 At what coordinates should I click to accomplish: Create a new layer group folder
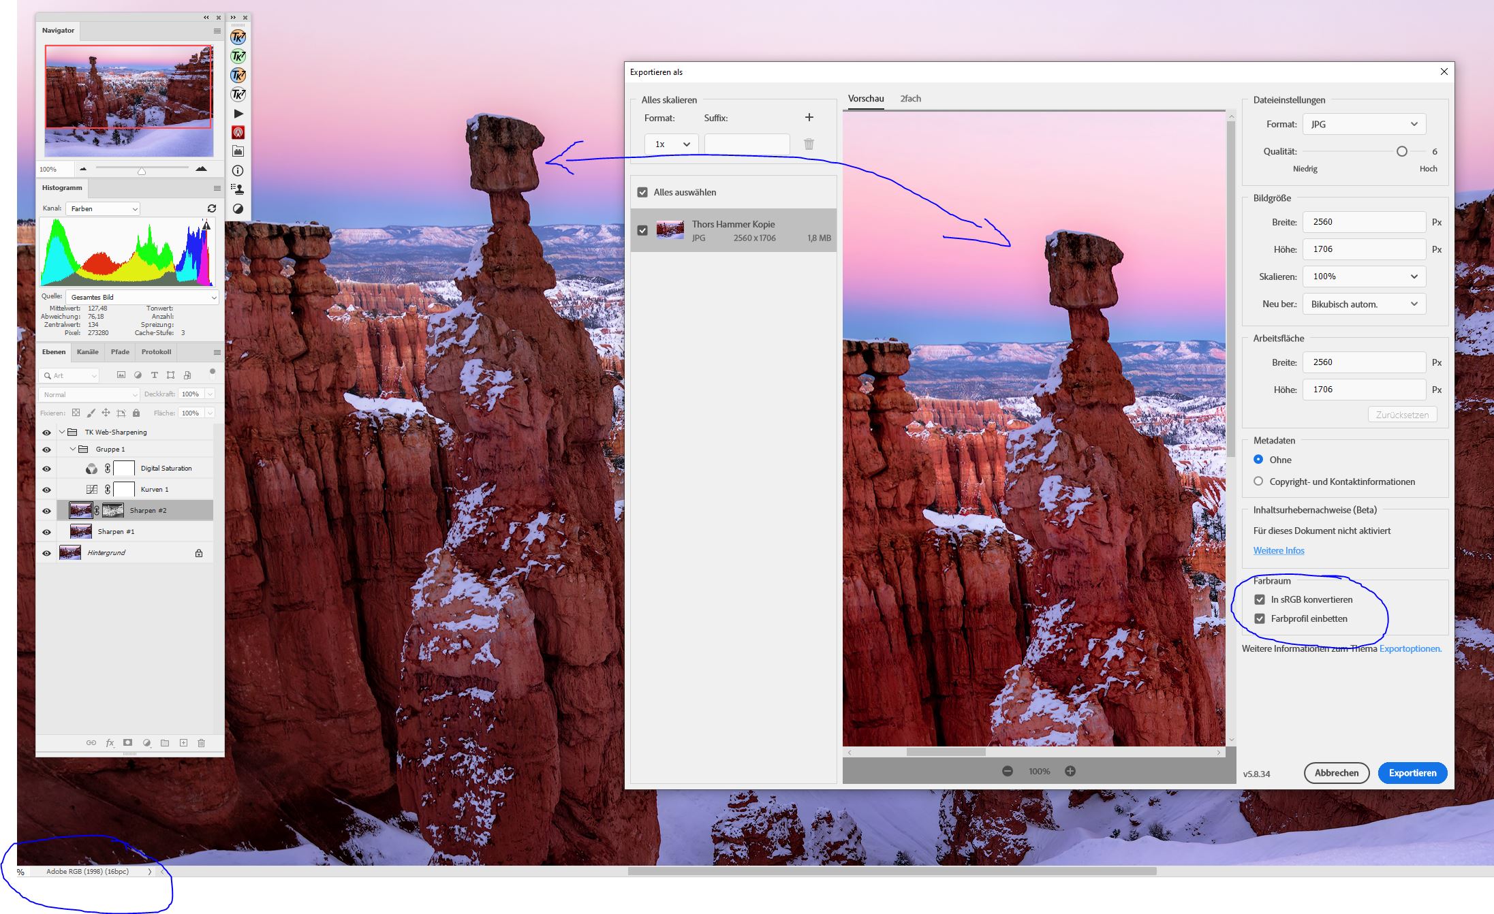tap(164, 742)
